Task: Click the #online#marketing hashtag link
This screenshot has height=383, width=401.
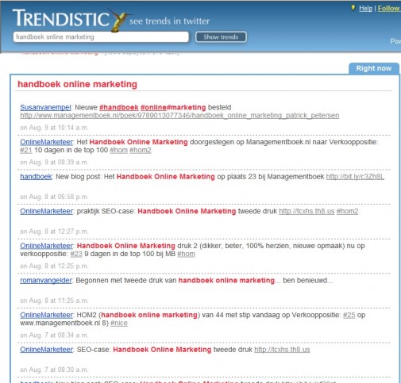Action: [173, 107]
